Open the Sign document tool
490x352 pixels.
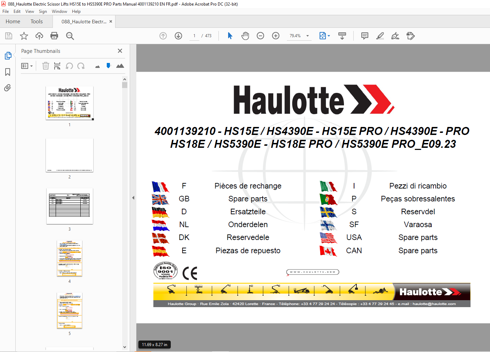[x=395, y=36]
